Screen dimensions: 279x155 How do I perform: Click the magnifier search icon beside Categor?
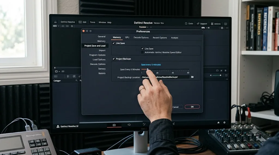coord(76,80)
